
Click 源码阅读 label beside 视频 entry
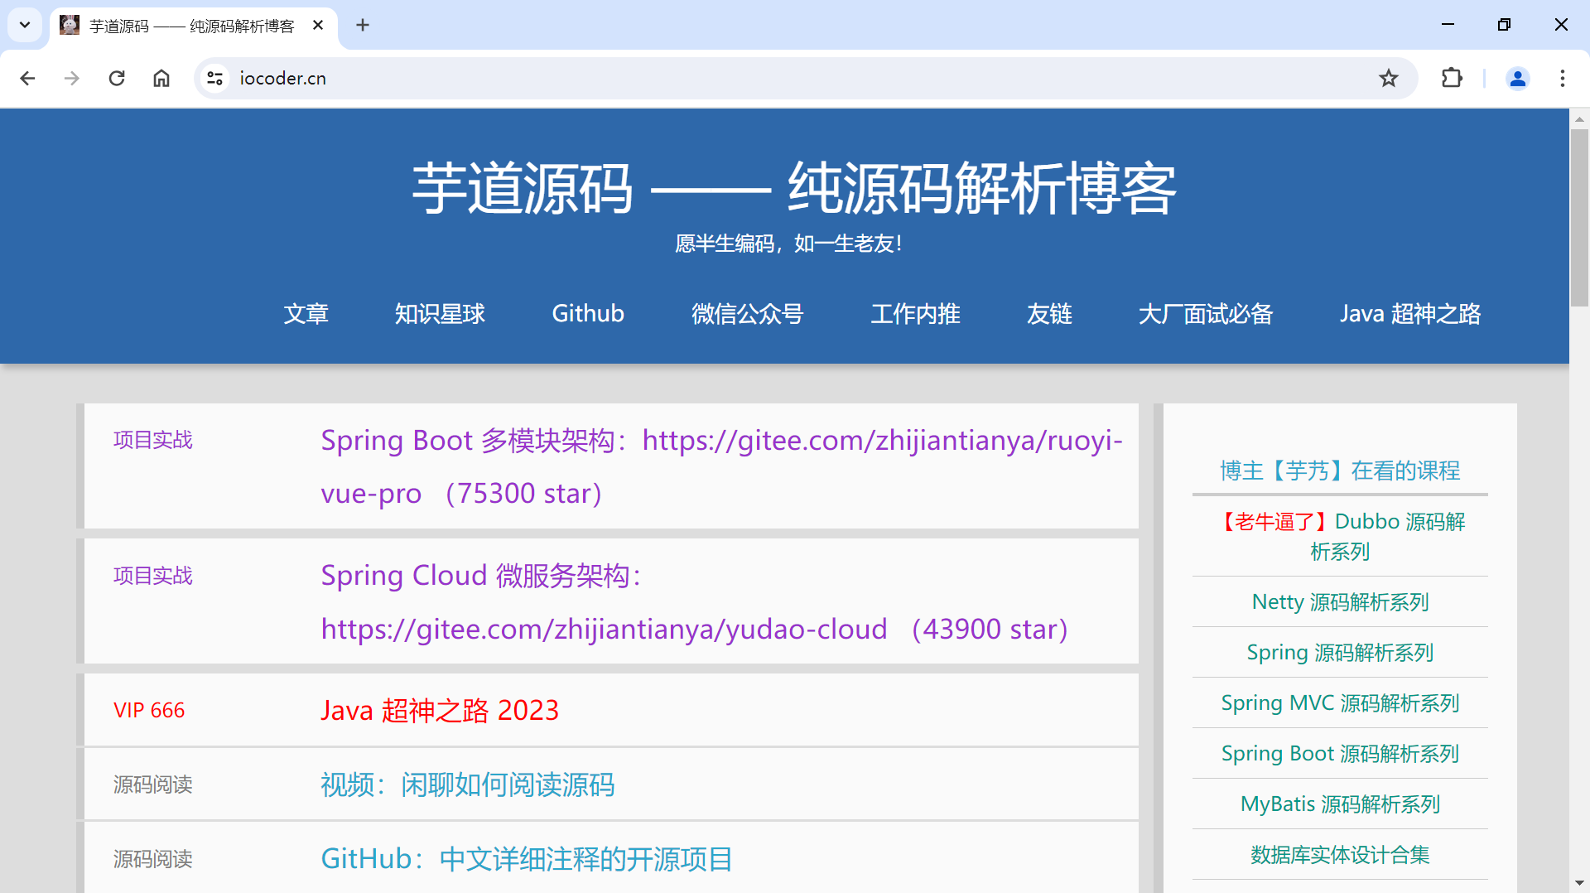(x=152, y=784)
